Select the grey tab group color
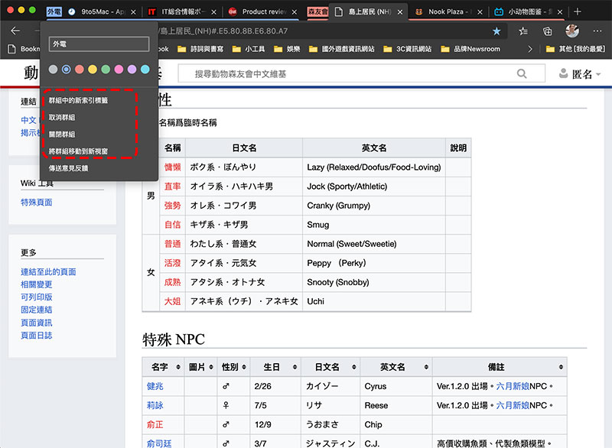This screenshot has width=612, height=448. [53, 70]
